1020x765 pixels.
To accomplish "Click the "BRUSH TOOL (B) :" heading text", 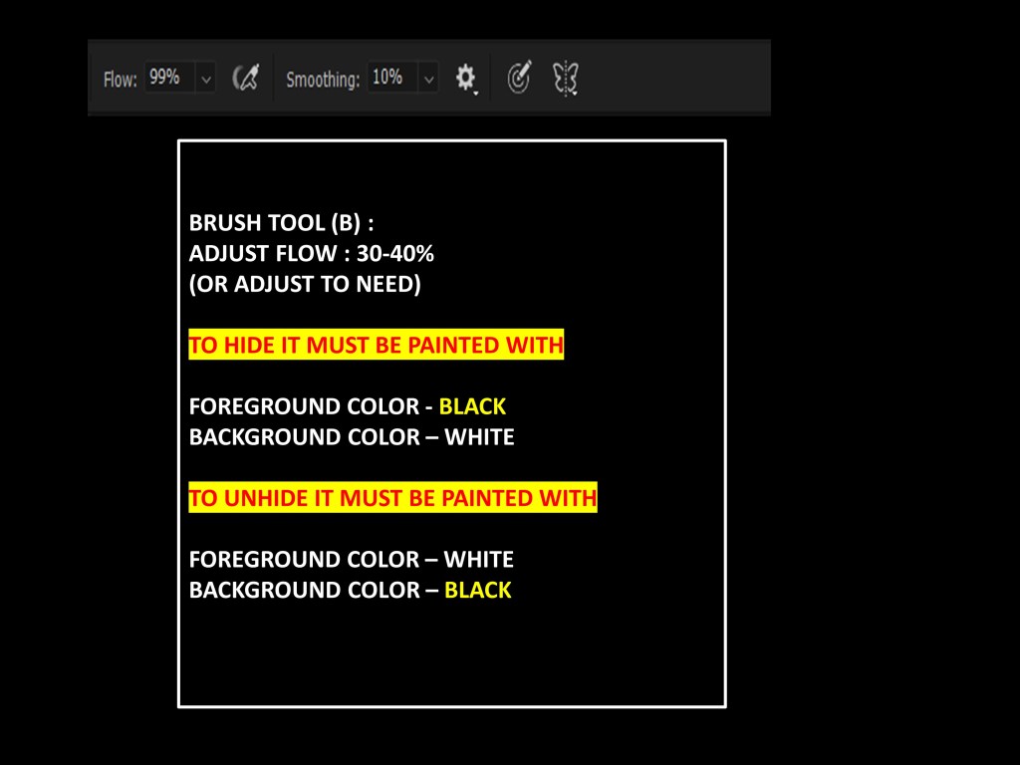I will 281,223.
